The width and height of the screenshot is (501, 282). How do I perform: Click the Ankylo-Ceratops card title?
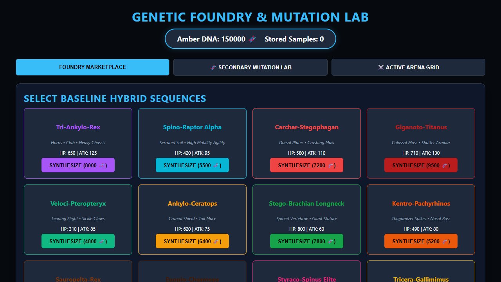pos(192,204)
